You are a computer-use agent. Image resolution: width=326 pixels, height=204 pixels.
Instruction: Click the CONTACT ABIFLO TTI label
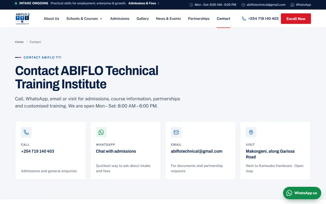pyautogui.click(x=42, y=58)
